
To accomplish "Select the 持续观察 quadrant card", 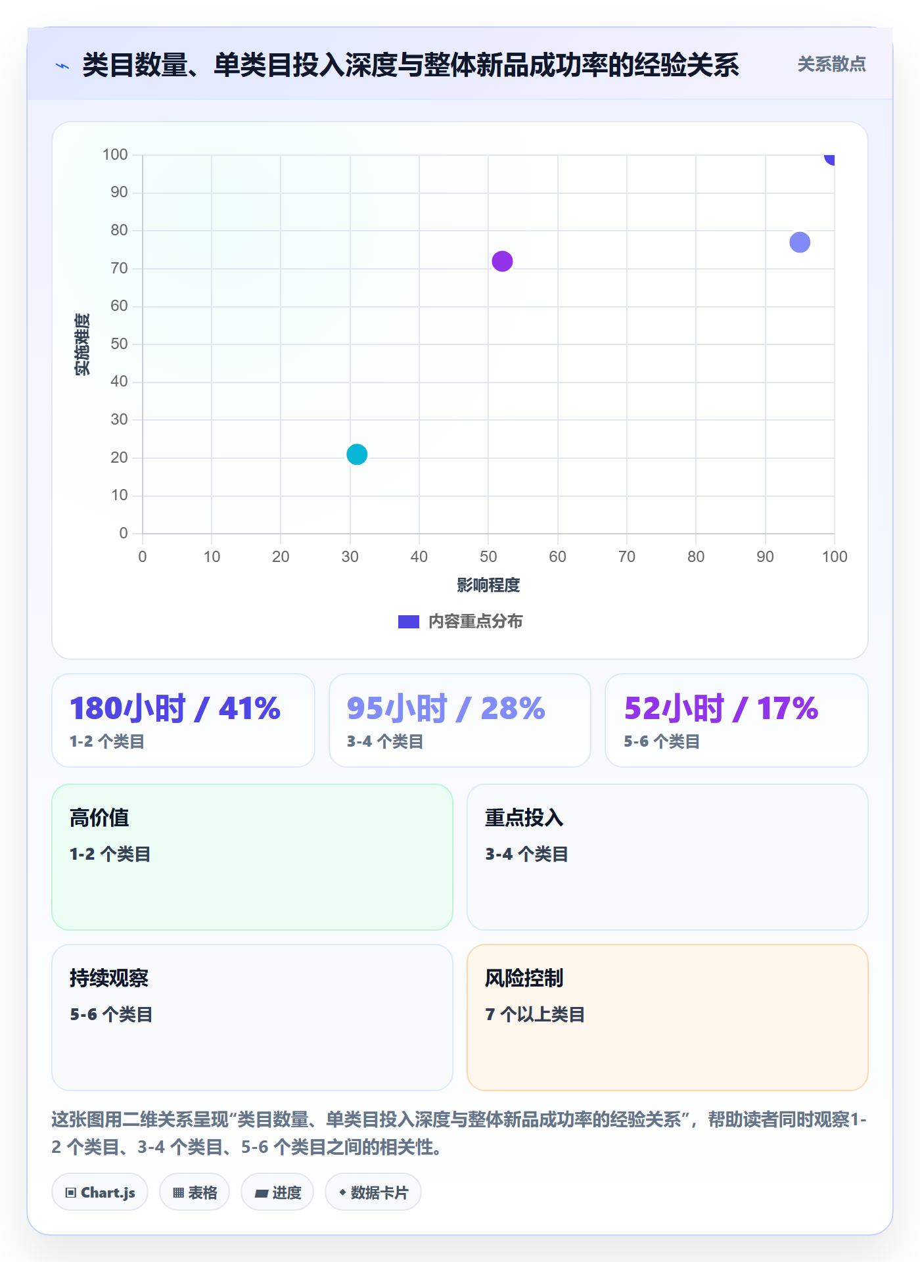I will (252, 1017).
